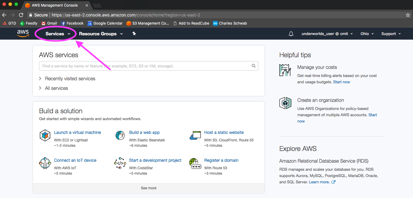Open the Google Calendar bookmark

click(105, 23)
